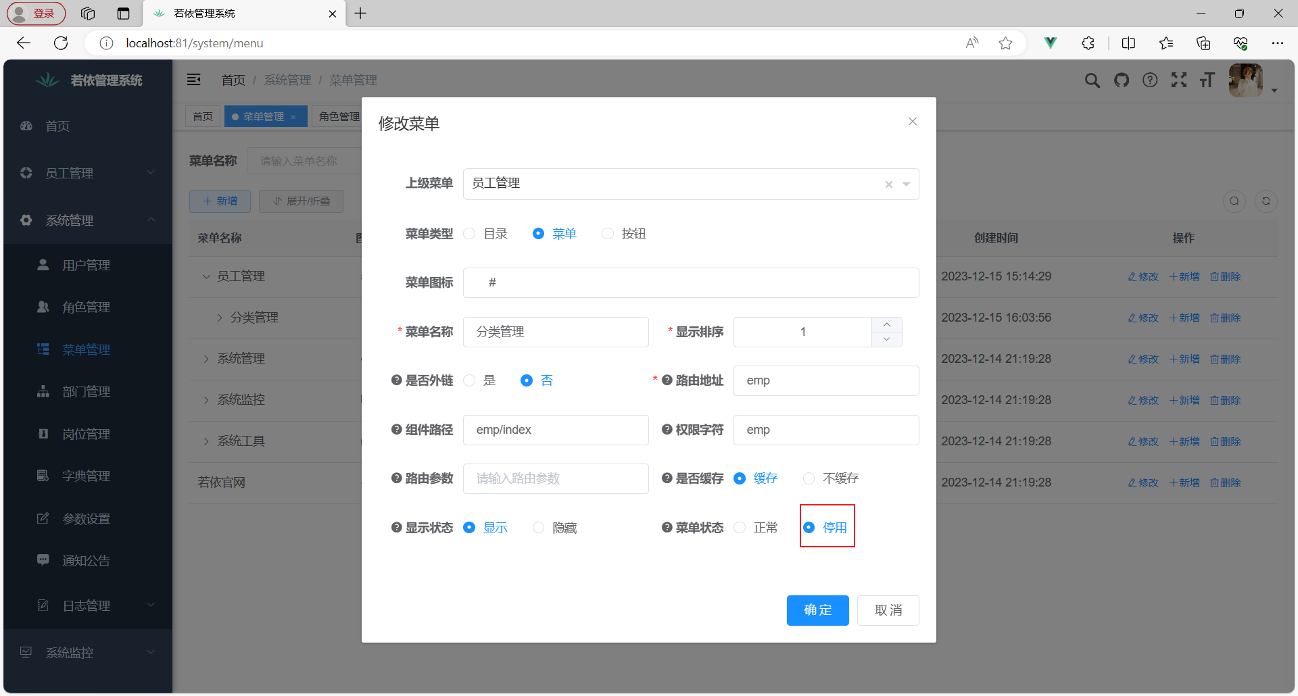Screen dimensions: 1298x696
Task: Open the 上级菜单 dropdown
Action: click(x=907, y=184)
